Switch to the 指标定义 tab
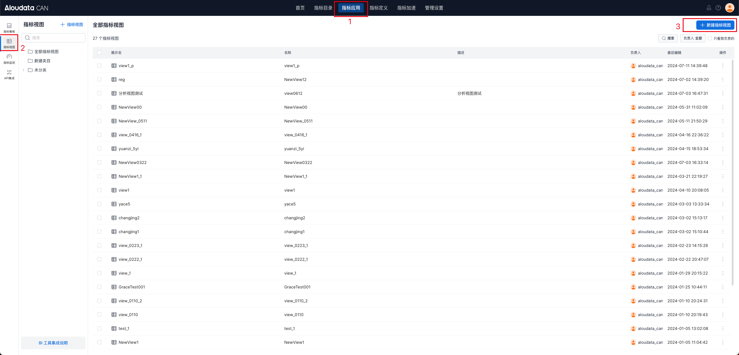Viewport: 739px width, 355px height. click(x=378, y=8)
